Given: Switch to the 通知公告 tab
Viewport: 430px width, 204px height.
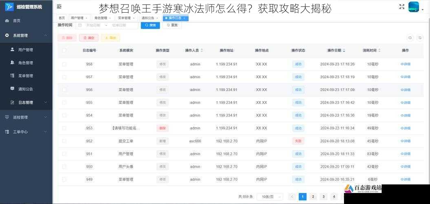Looking at the screenshot, I should click(x=150, y=18).
